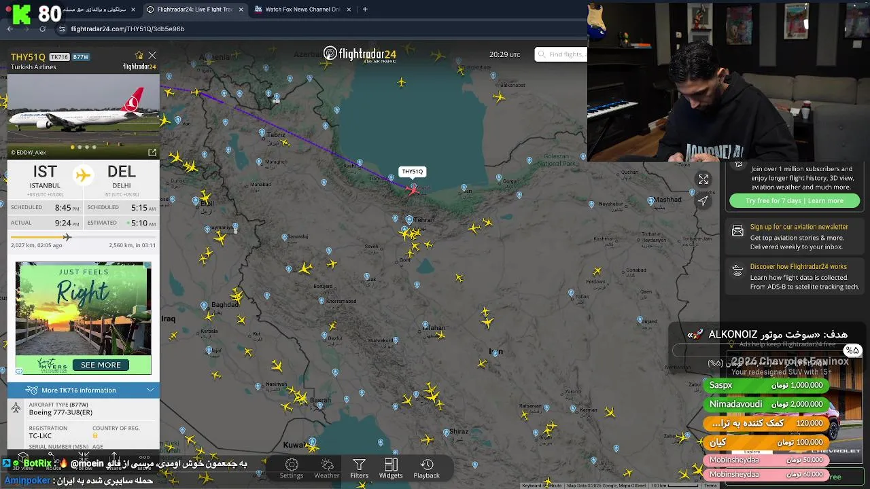Click the TC-LKC registration value
Screen dimensions: 870x489
40,436
